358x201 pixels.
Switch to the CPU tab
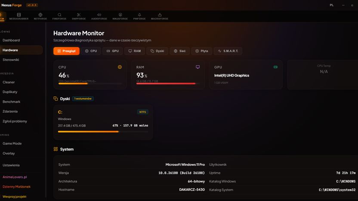91,51
